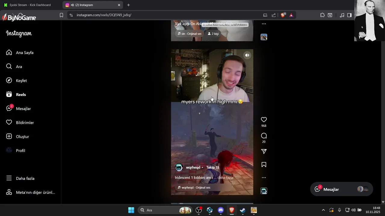Open volume control in system tray
Viewport: 385px width, 216px height.
[353, 210]
